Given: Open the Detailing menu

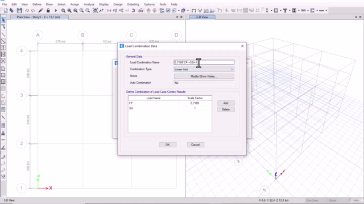Looking at the screenshot, I should 133,4.
